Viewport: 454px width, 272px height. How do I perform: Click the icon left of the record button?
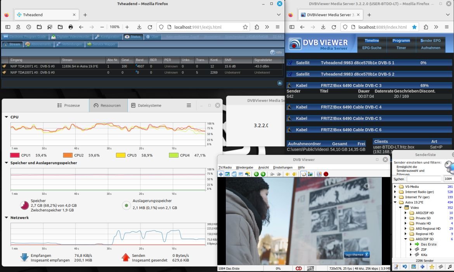tap(319, 174)
